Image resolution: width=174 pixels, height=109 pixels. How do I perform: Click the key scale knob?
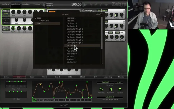tap(120, 90)
